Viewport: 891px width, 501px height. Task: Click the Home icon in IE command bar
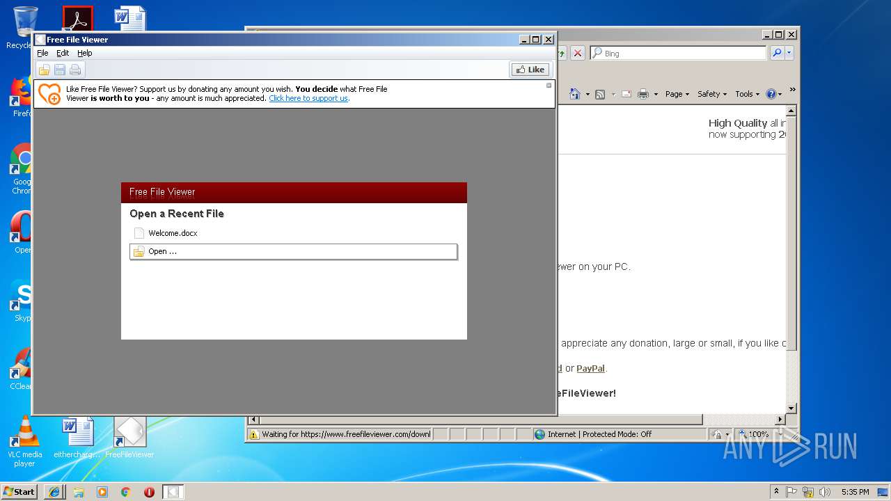click(575, 94)
